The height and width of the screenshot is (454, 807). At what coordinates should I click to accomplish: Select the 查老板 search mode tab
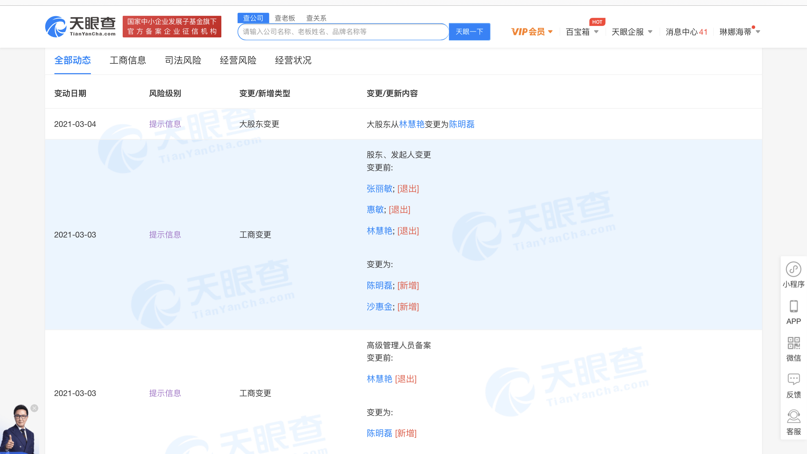point(285,18)
